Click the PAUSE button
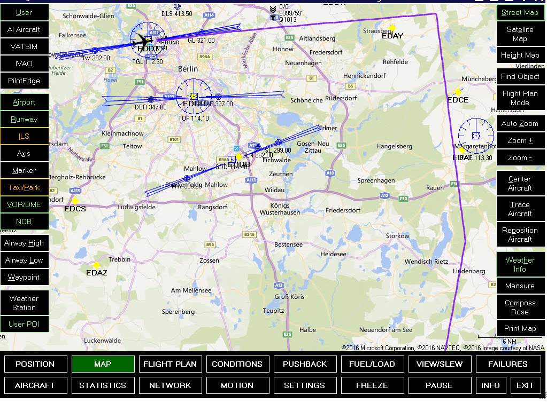Viewport: 547px width, 403px height. coord(440,385)
